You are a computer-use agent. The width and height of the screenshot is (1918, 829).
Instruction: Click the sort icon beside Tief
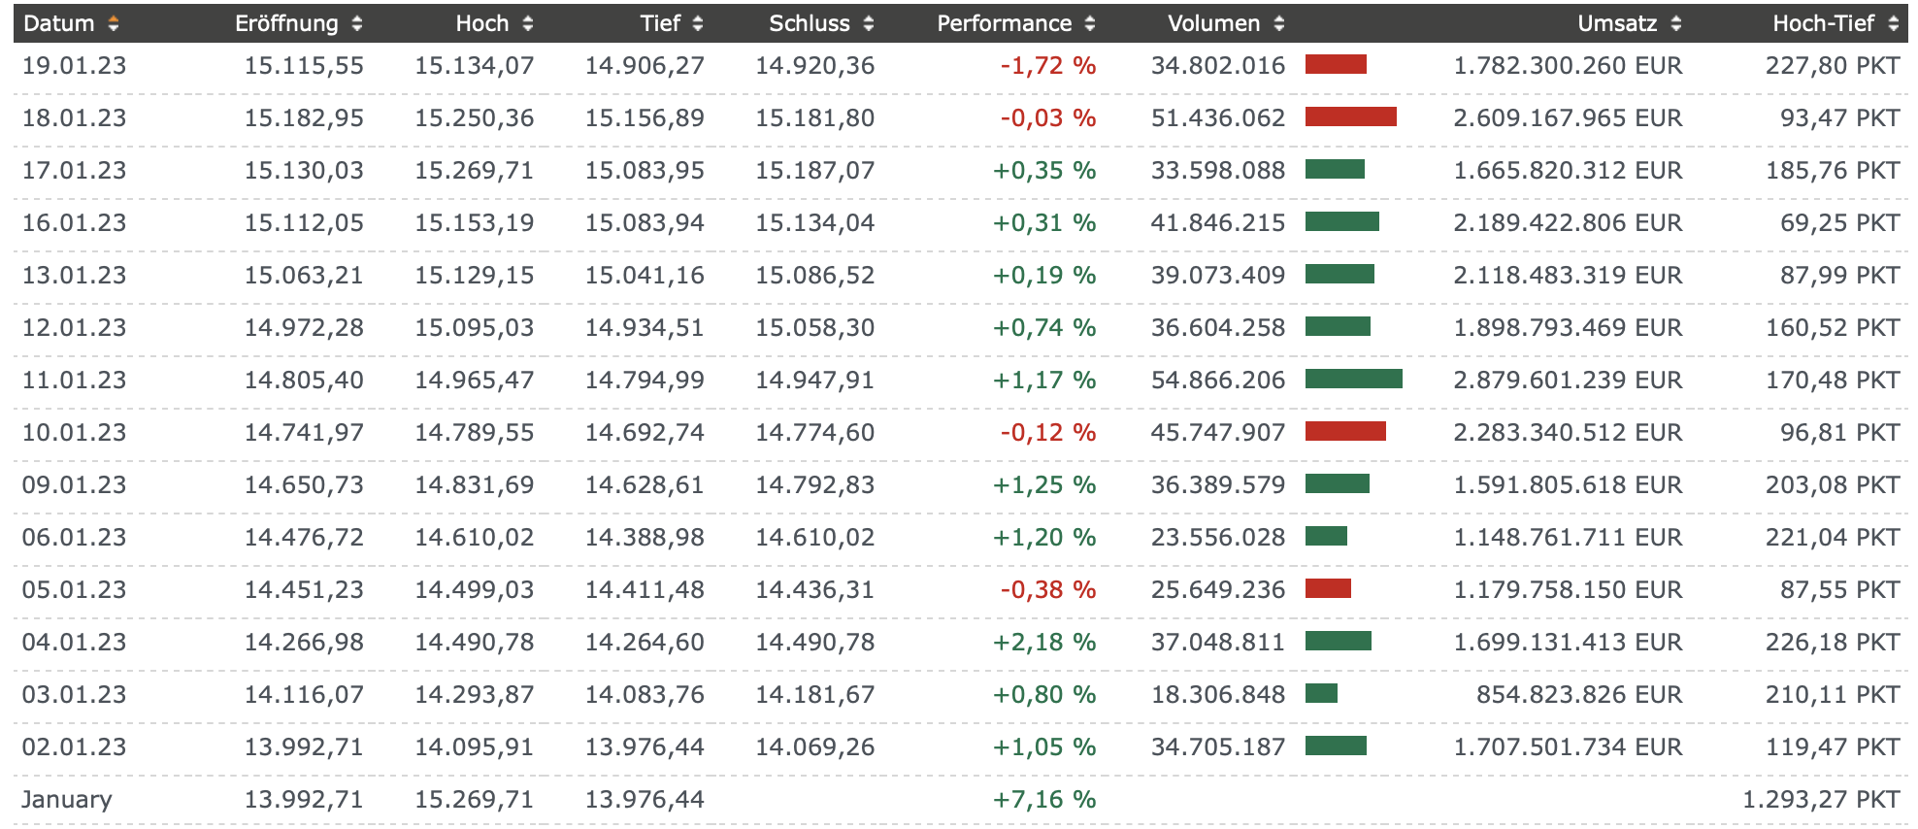click(x=698, y=23)
